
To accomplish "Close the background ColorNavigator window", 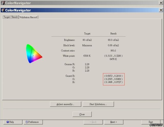I will (161, 3).
